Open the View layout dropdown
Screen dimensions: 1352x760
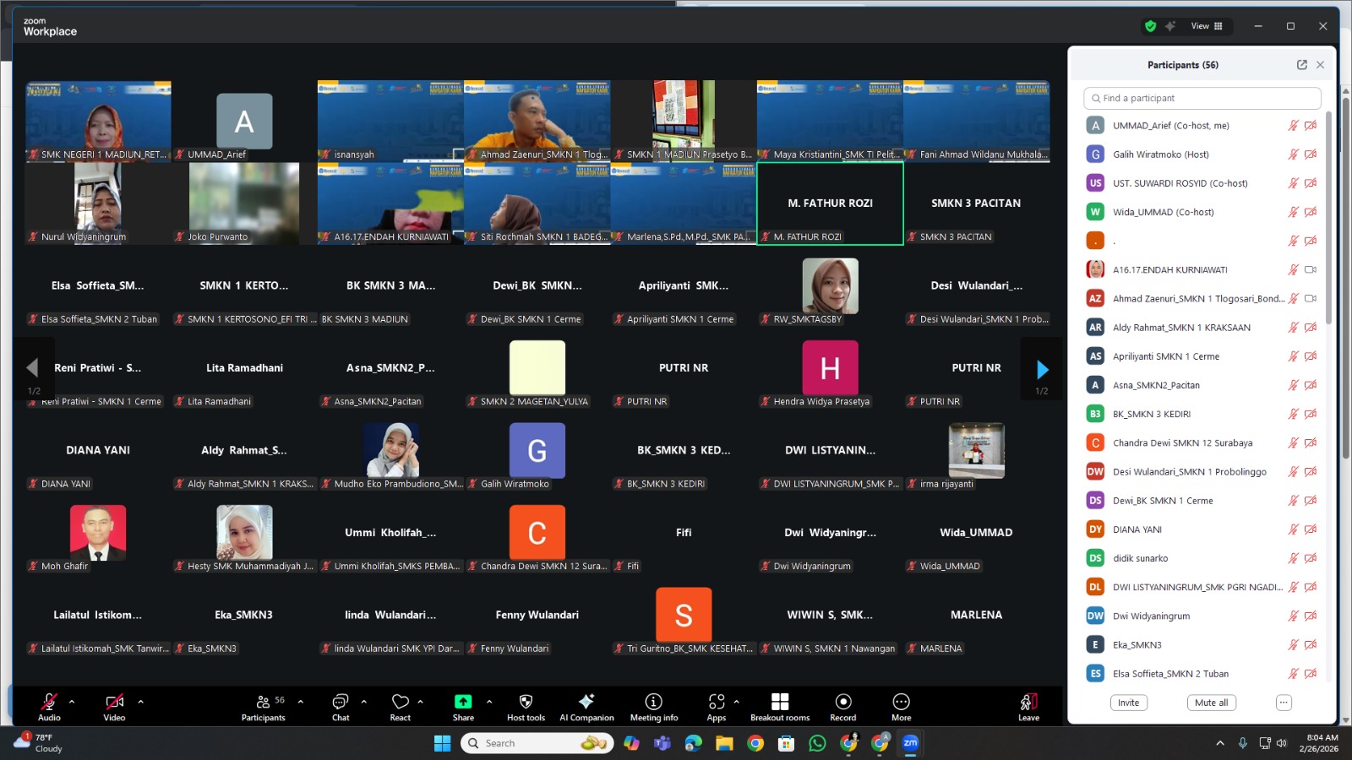(x=1207, y=26)
